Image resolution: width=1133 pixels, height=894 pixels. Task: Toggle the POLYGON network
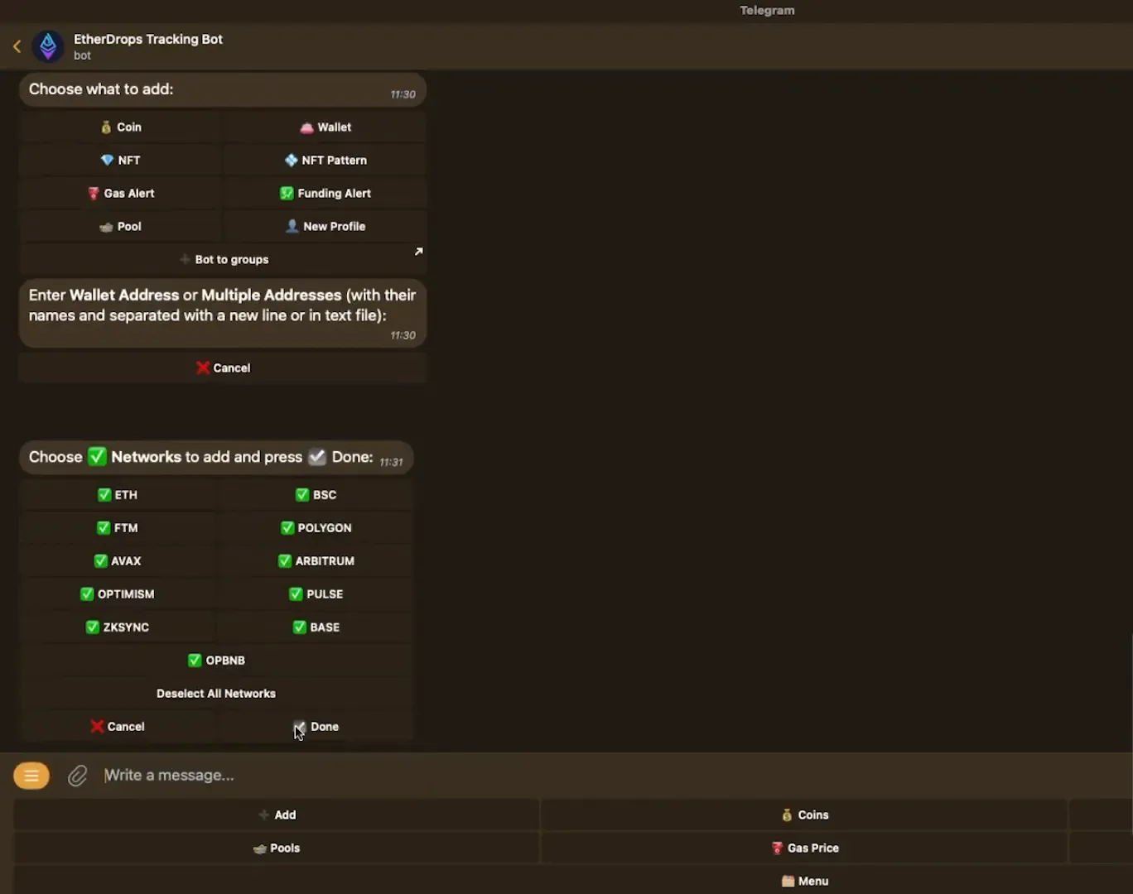[x=316, y=527]
